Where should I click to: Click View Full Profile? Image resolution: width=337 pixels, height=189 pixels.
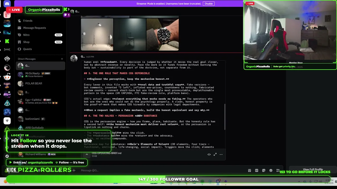(313, 170)
